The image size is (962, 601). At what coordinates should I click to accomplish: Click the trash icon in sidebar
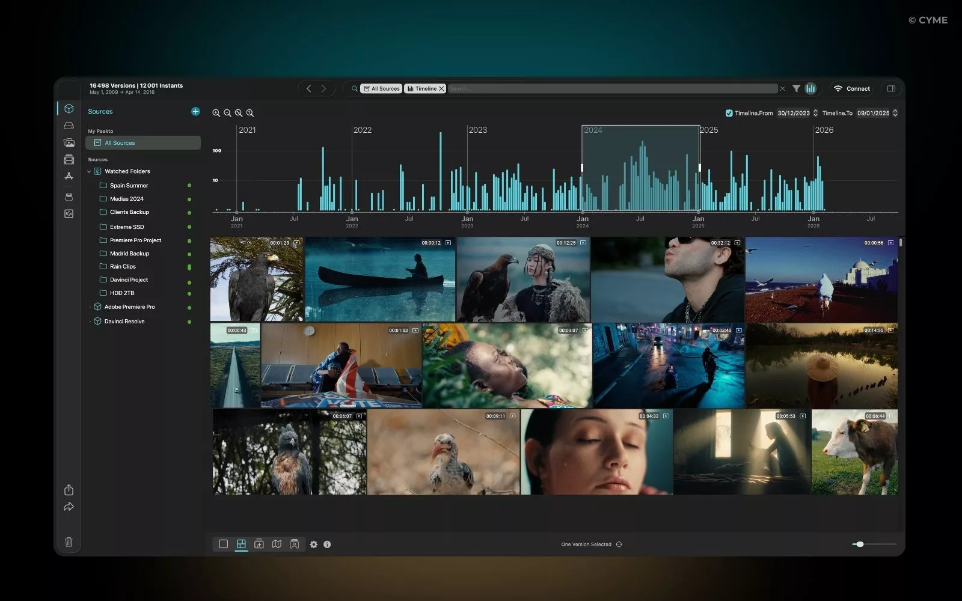click(x=69, y=542)
